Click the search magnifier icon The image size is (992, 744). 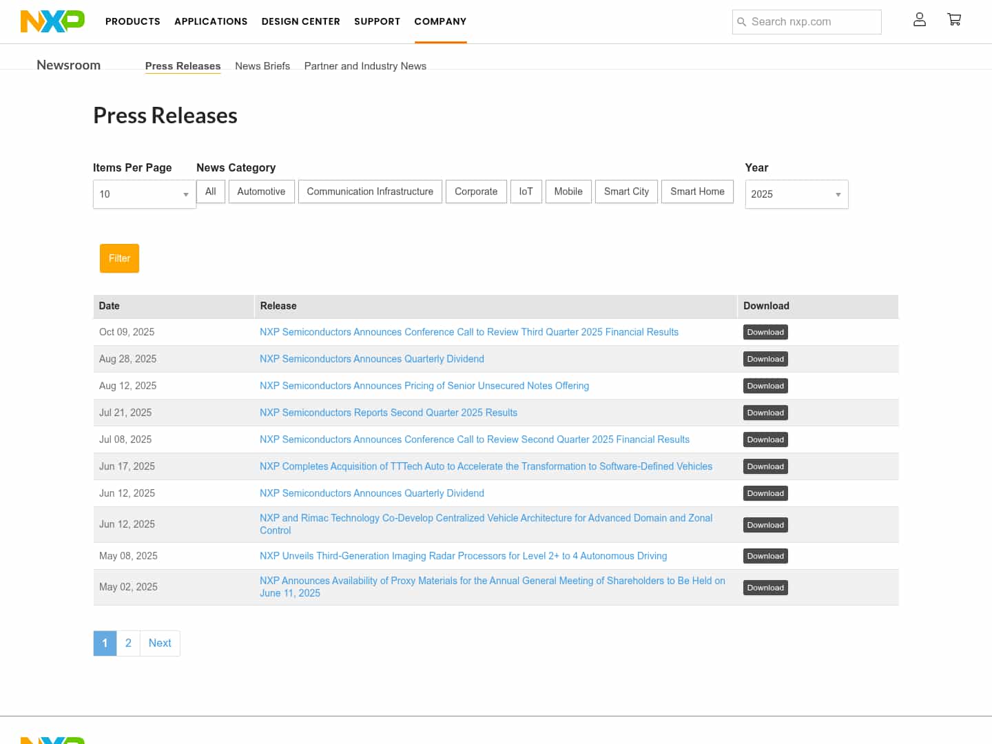pyautogui.click(x=742, y=22)
